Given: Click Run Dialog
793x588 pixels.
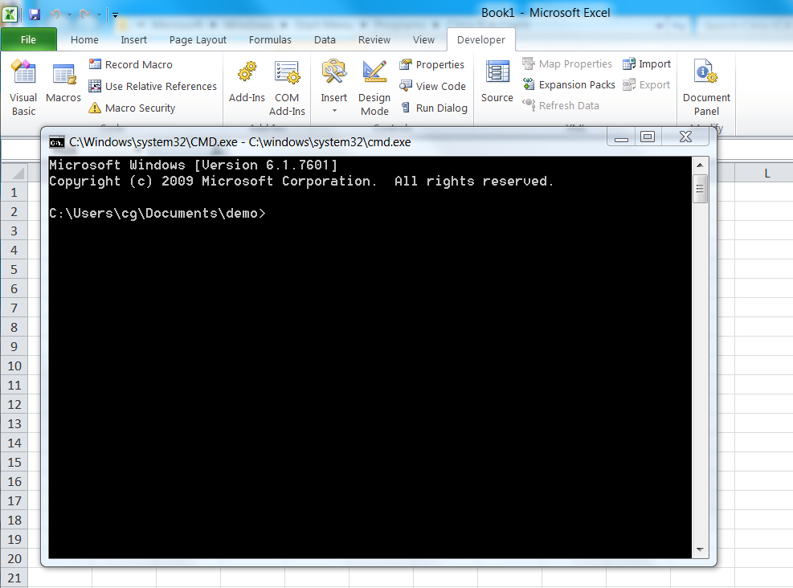Looking at the screenshot, I should pyautogui.click(x=435, y=108).
